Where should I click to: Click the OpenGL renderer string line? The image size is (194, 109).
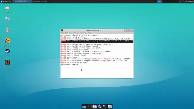pyautogui.click(x=95, y=39)
